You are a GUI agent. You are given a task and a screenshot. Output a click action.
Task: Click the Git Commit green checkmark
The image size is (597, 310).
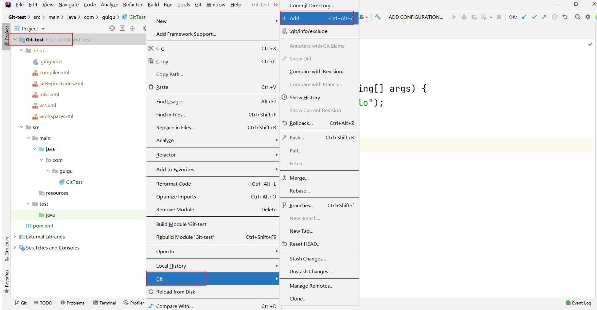[534, 17]
